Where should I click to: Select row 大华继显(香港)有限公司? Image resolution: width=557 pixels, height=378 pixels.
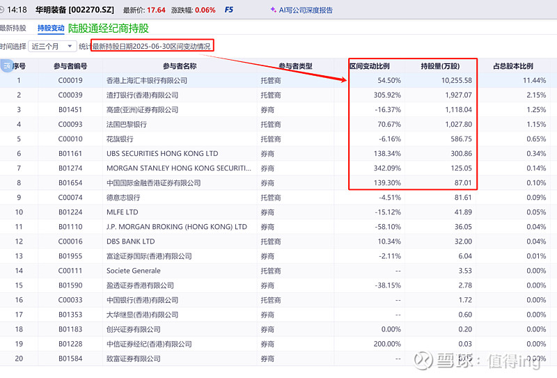click(278, 315)
